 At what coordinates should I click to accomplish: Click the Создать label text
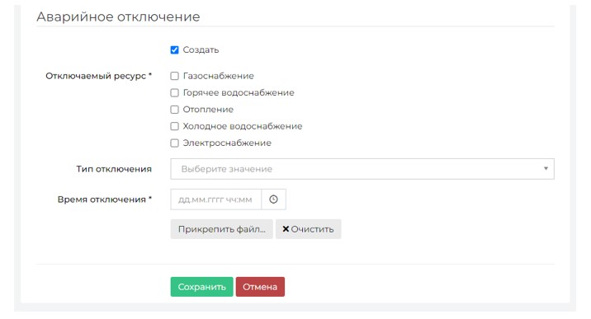coord(201,50)
